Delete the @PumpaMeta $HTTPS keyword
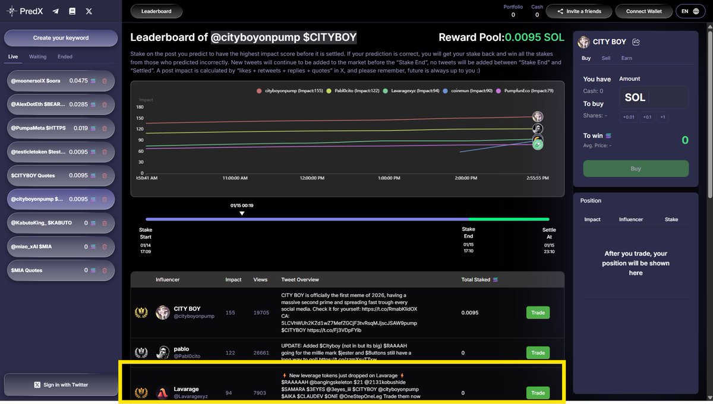Viewport: 713px width, 404px height. (x=105, y=128)
